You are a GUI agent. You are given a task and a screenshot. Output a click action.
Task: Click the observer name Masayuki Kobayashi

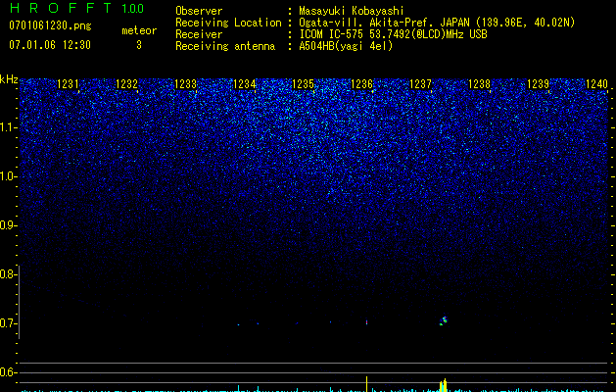[352, 11]
